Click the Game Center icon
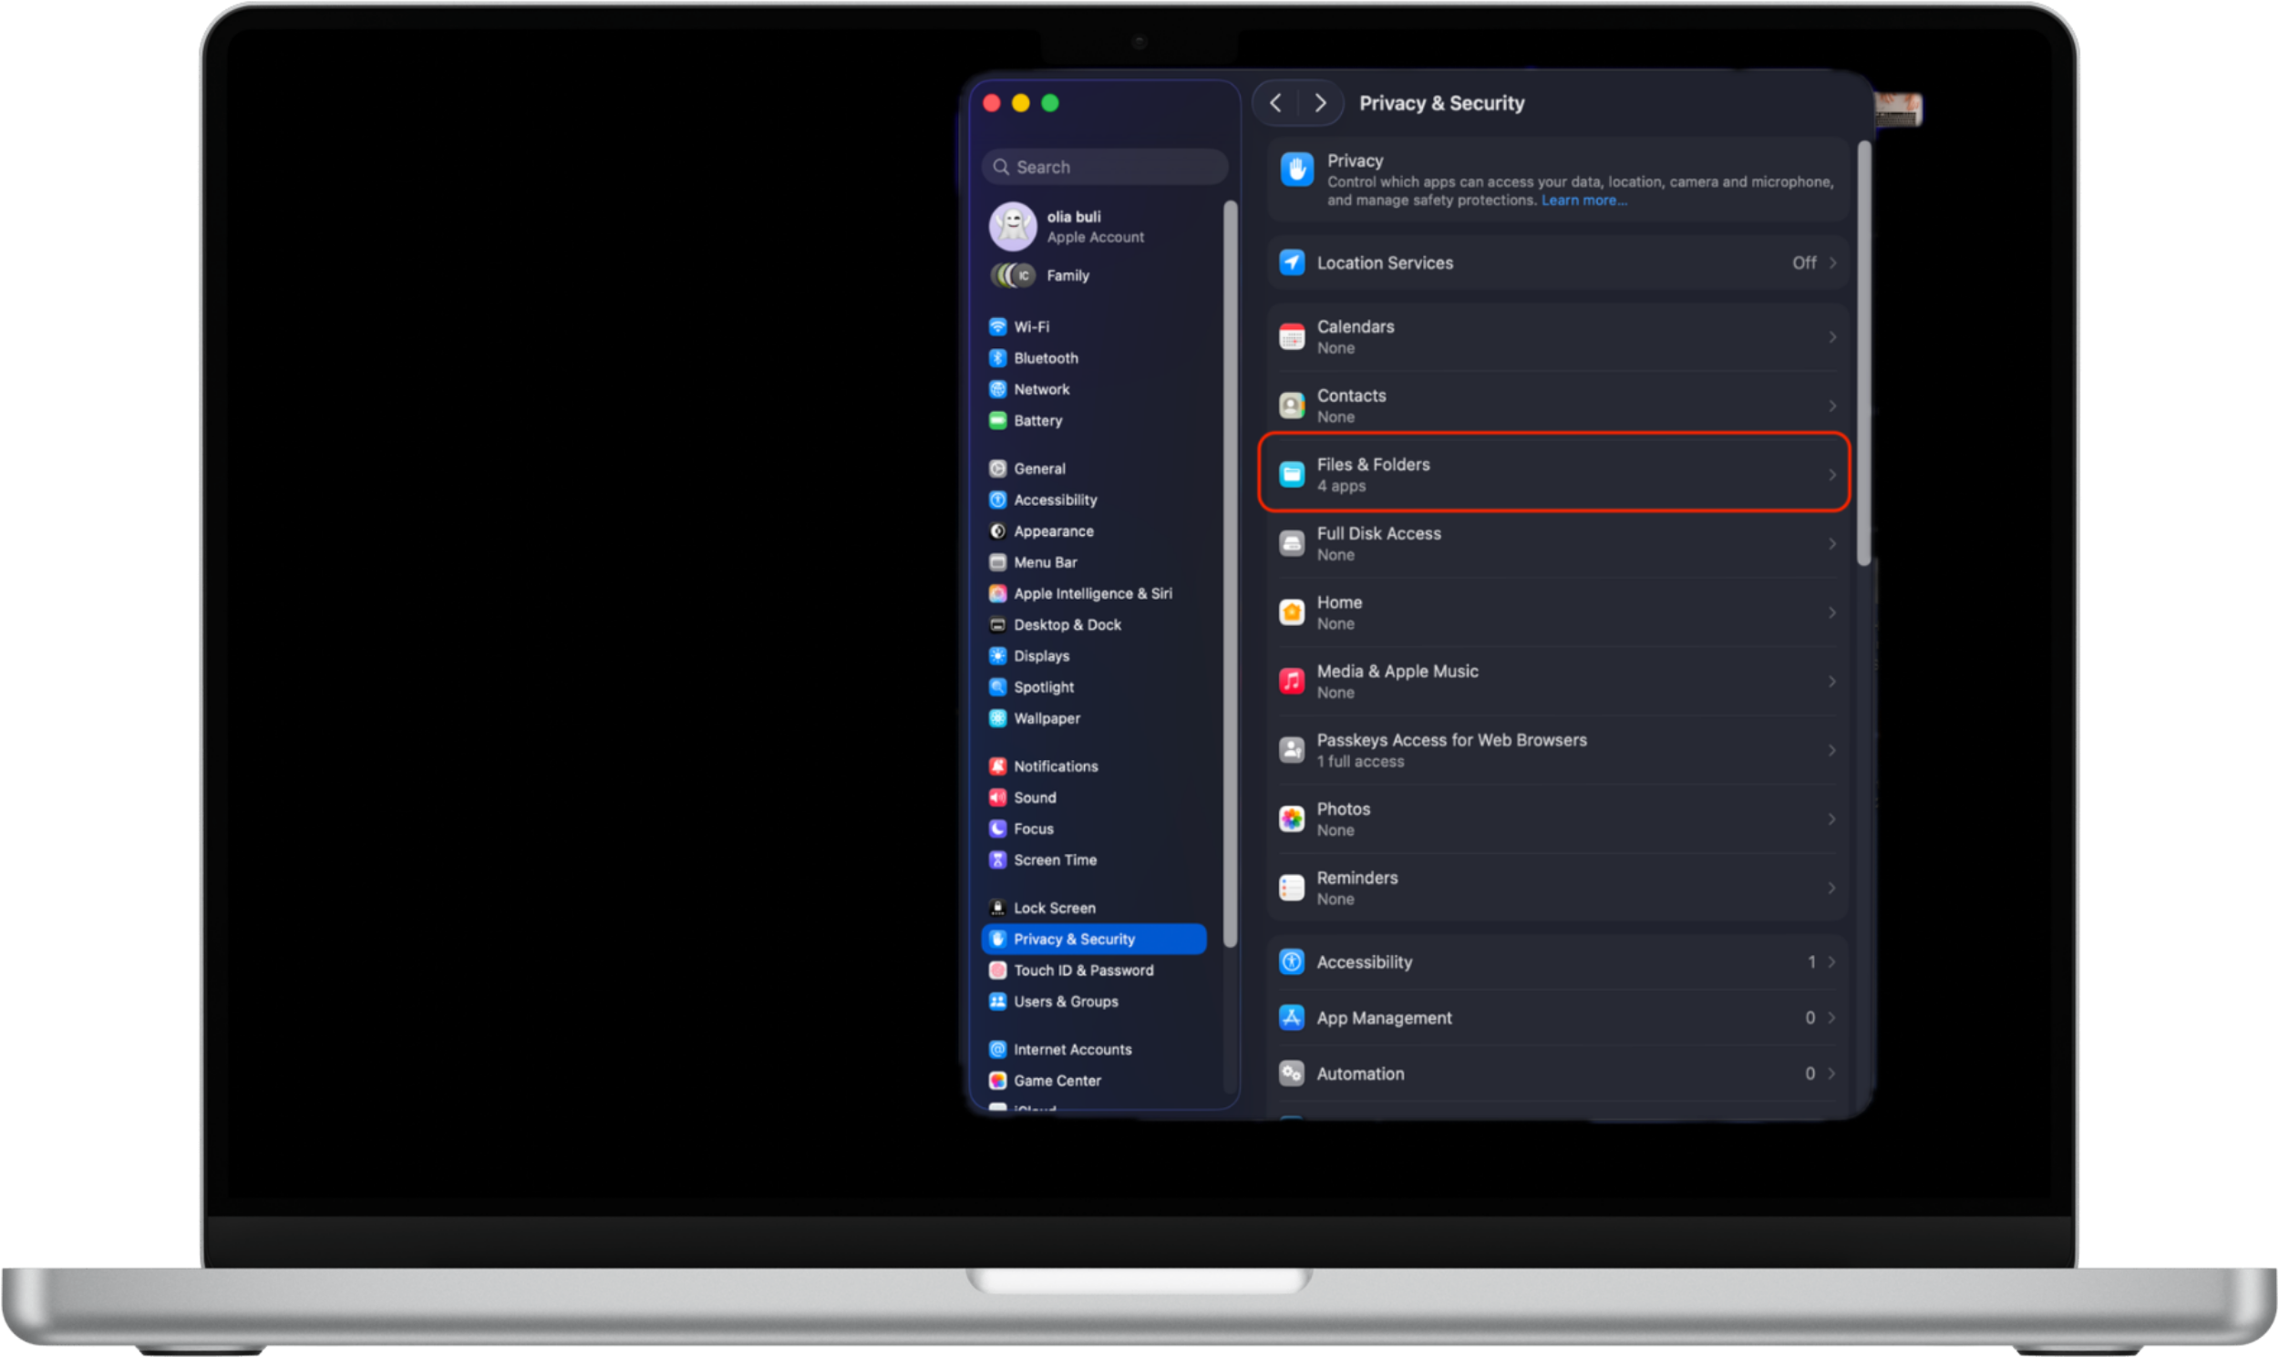Viewport: 2279px width, 1367px height. 998,1080
